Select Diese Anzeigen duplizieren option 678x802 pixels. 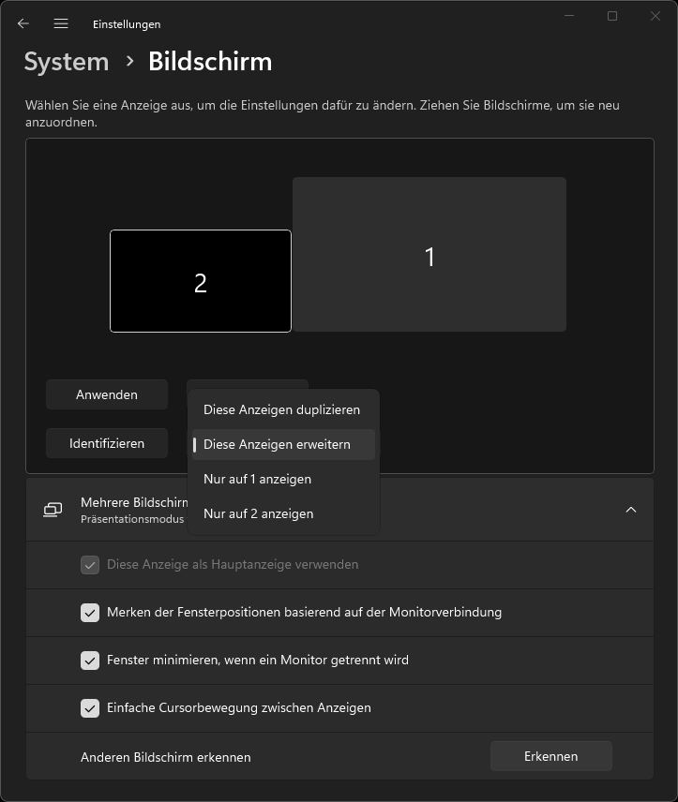[281, 410]
